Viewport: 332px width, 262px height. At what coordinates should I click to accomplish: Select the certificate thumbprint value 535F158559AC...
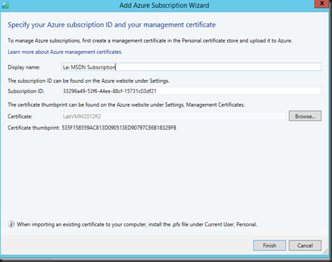[119, 127]
